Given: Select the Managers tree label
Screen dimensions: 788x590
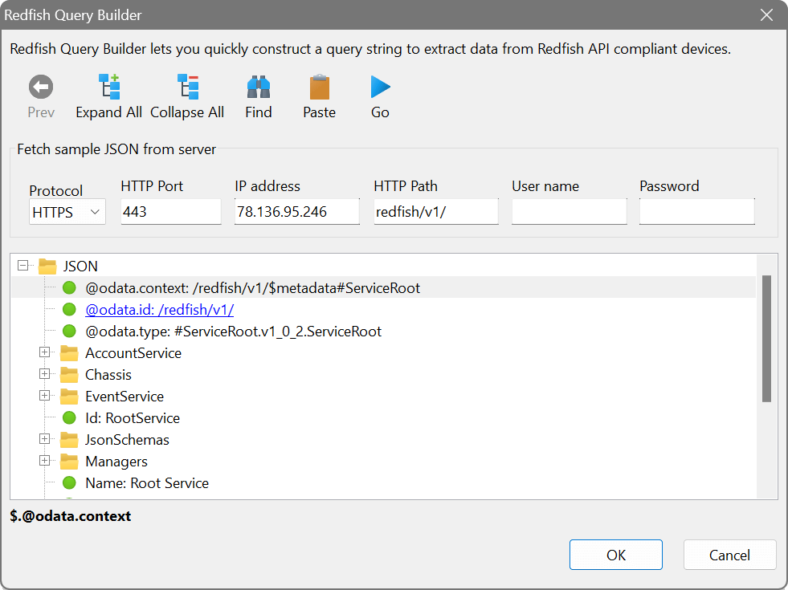Looking at the screenshot, I should pyautogui.click(x=116, y=462).
